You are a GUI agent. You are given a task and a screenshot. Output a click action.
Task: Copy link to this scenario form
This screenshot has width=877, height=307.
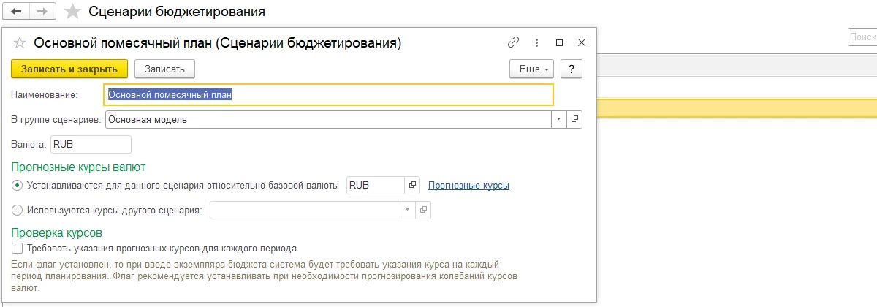[x=514, y=42]
